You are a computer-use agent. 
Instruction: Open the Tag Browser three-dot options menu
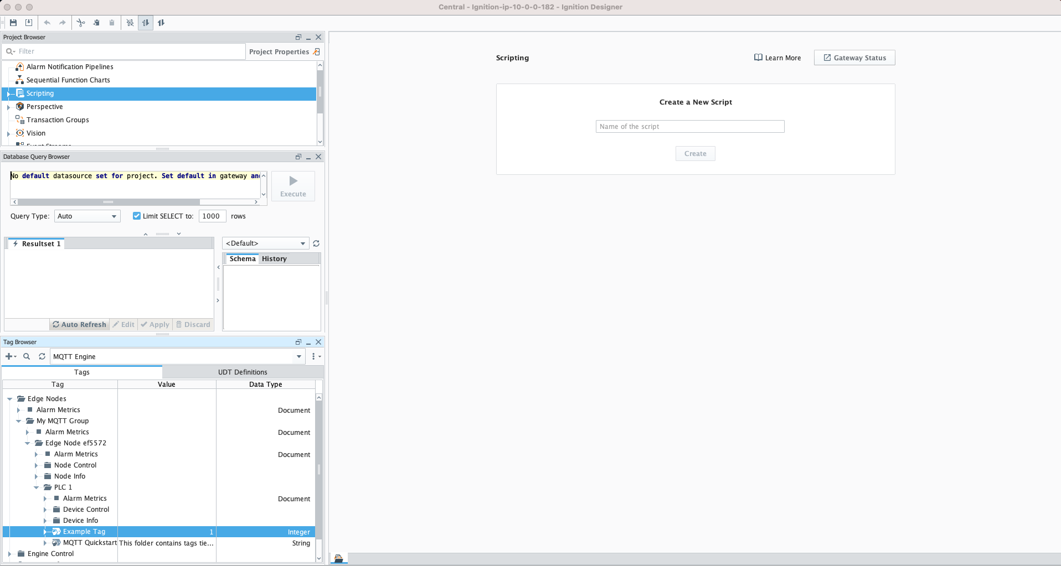pos(314,357)
